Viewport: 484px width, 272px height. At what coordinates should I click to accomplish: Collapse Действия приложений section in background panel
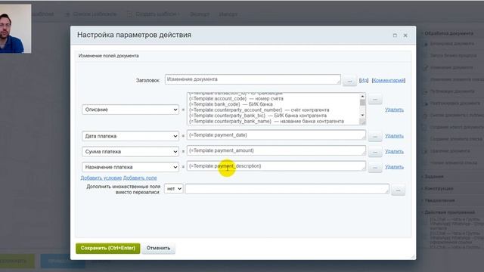(x=449, y=212)
